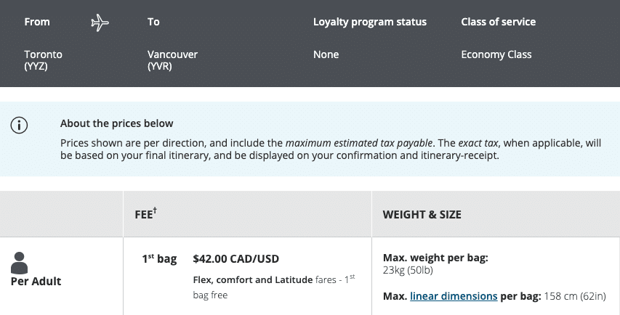Click the About the prices below heading
This screenshot has width=620, height=315.
click(x=117, y=123)
